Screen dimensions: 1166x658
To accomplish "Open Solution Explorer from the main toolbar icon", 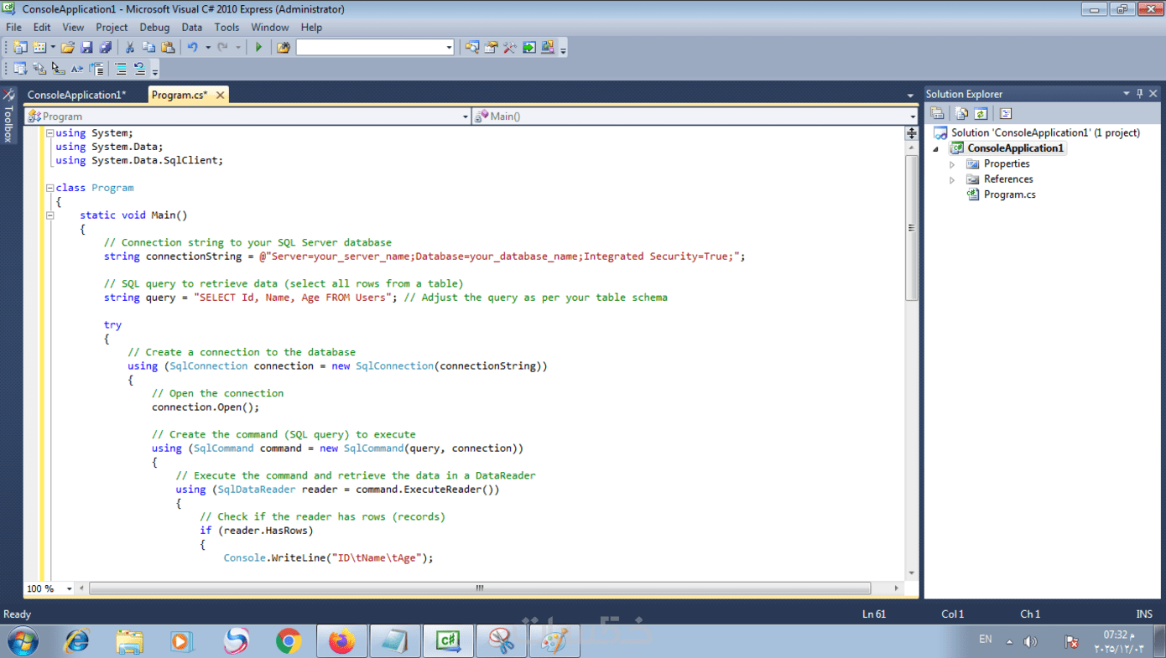I will point(472,48).
